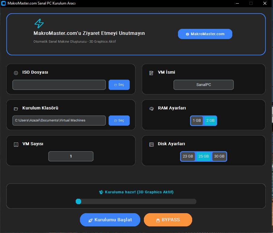Viewport: 273px width, 233px height.
Task: Click the VM Sayısı number field
Action: coord(71,156)
